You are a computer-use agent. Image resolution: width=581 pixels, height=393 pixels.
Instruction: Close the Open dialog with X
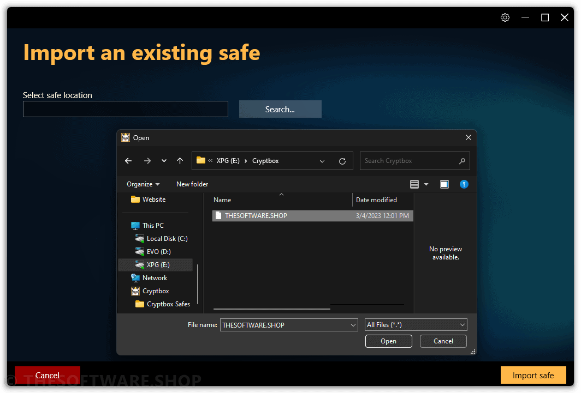[469, 137]
